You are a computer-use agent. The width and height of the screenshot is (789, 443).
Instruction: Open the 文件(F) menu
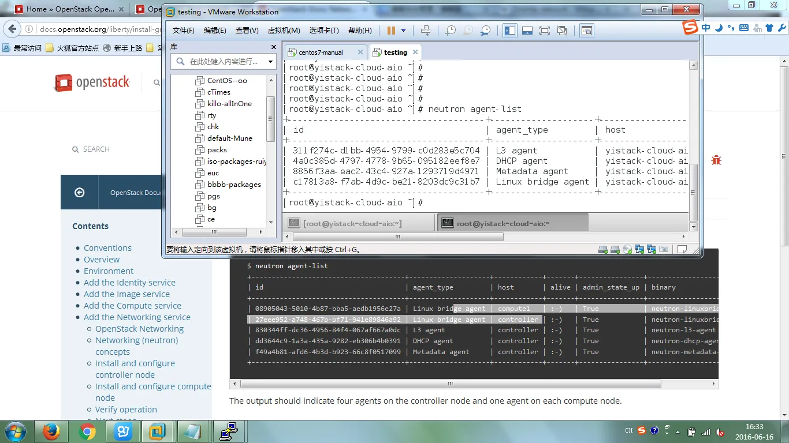point(184,31)
